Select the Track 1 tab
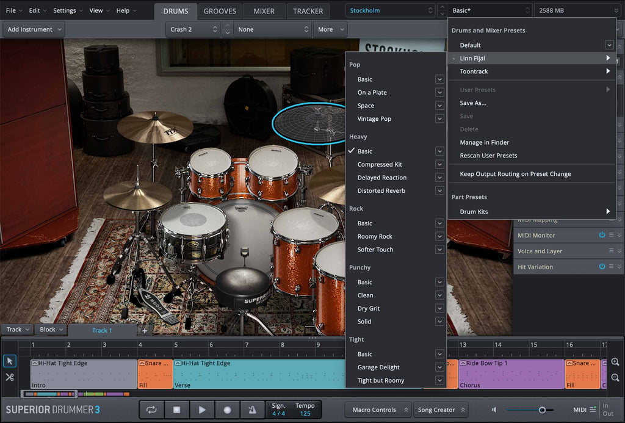Screen dimensions: 625x423 pos(102,330)
